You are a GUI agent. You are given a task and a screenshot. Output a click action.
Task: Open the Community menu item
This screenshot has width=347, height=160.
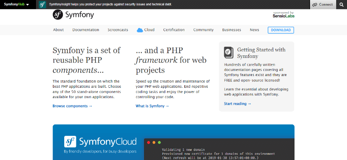pyautogui.click(x=203, y=30)
